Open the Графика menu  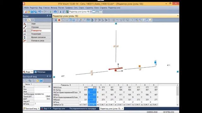point(69,8)
